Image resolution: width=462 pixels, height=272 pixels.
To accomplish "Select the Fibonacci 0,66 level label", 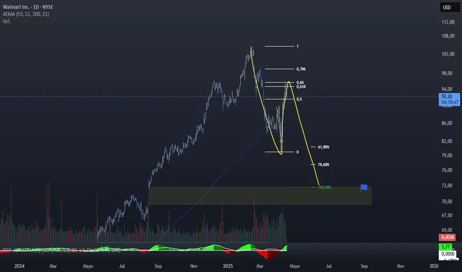I will pos(300,83).
